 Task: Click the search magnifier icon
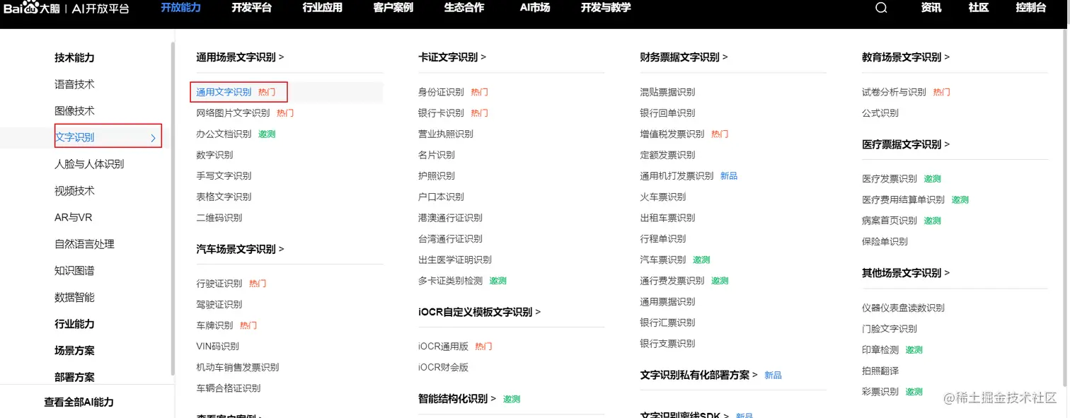[881, 8]
